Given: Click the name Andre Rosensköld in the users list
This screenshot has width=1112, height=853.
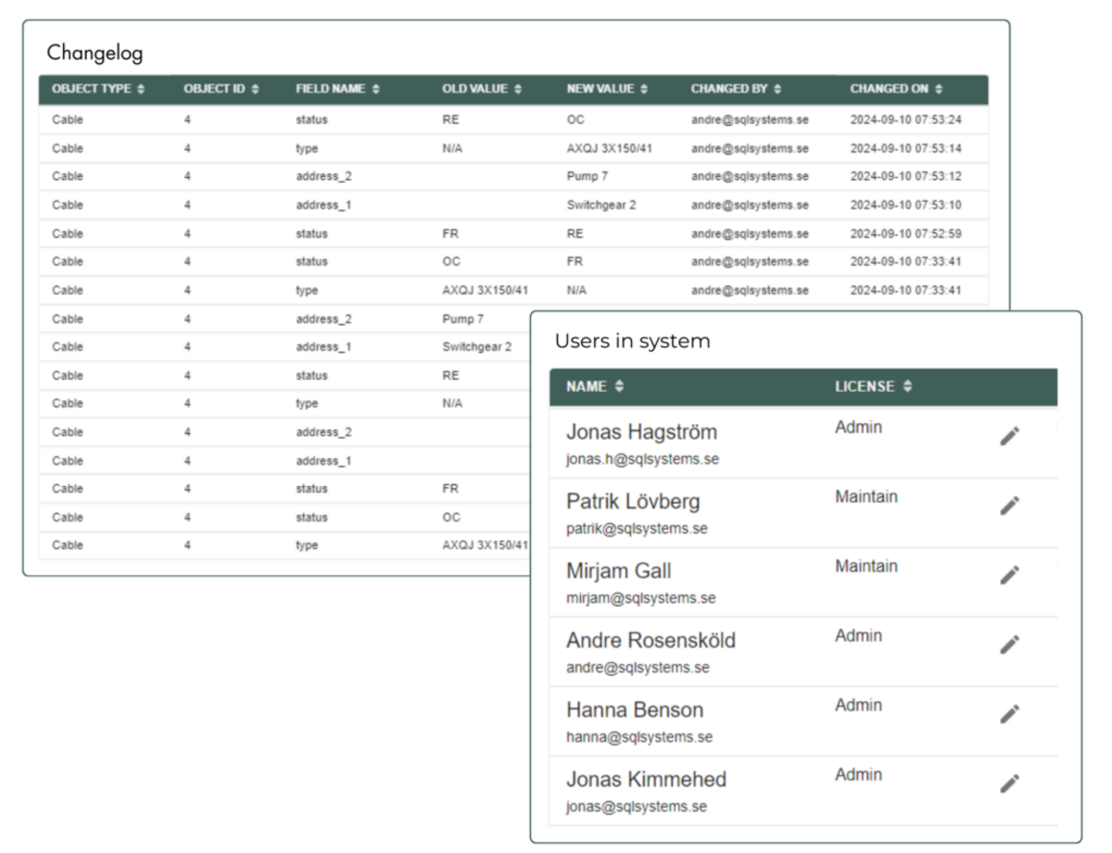Looking at the screenshot, I should 651,641.
